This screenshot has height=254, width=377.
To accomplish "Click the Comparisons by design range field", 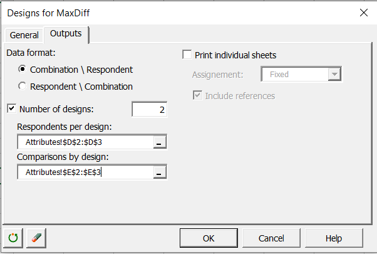I will coord(85,172).
